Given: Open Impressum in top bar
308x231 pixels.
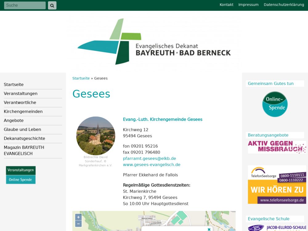Looking at the screenshot, I should tap(248, 5).
